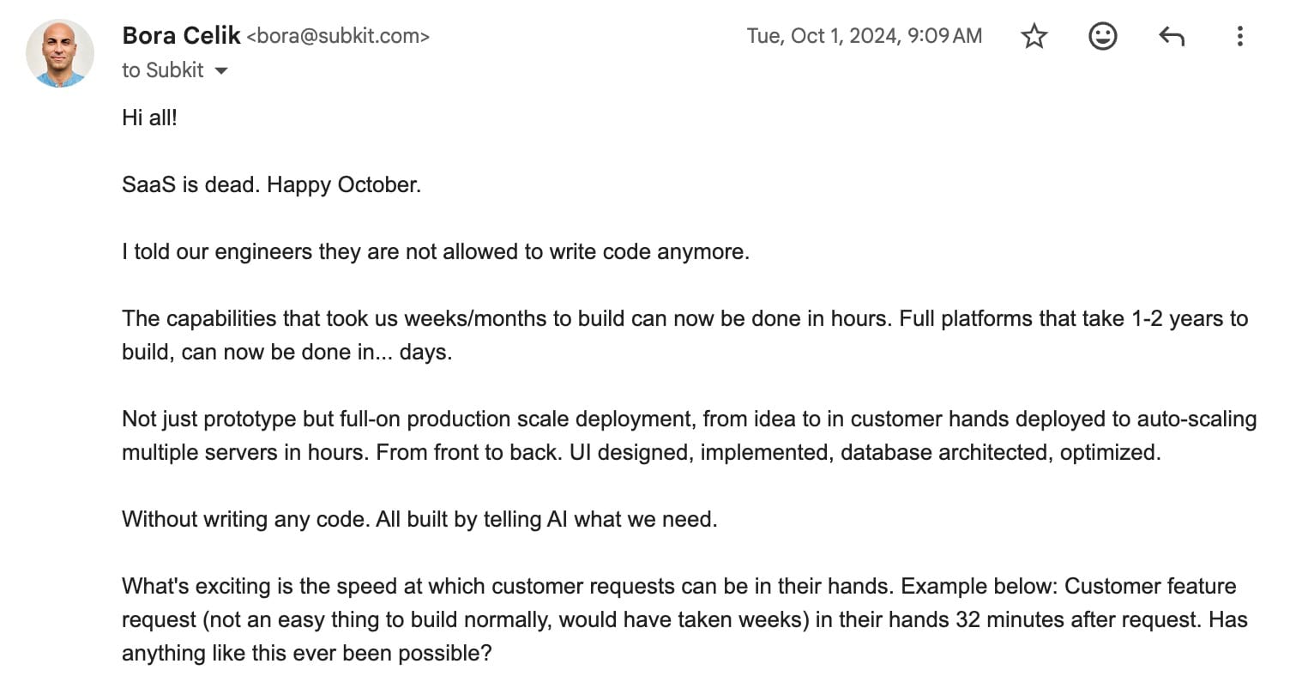Click the sender address bora@subkit.com

(x=338, y=36)
